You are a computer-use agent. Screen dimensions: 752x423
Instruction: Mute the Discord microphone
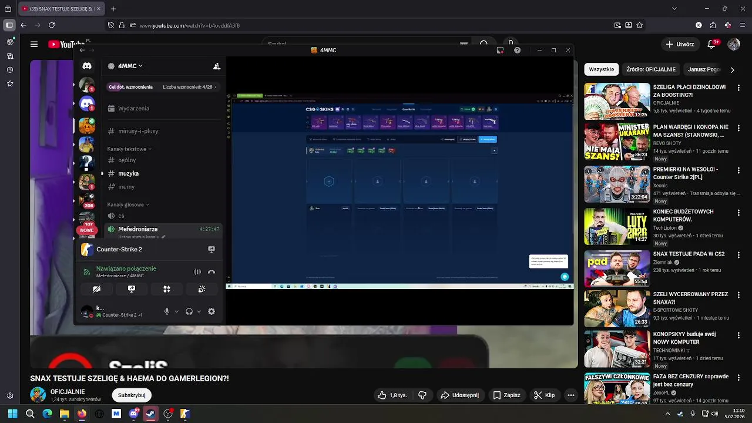pos(167,311)
